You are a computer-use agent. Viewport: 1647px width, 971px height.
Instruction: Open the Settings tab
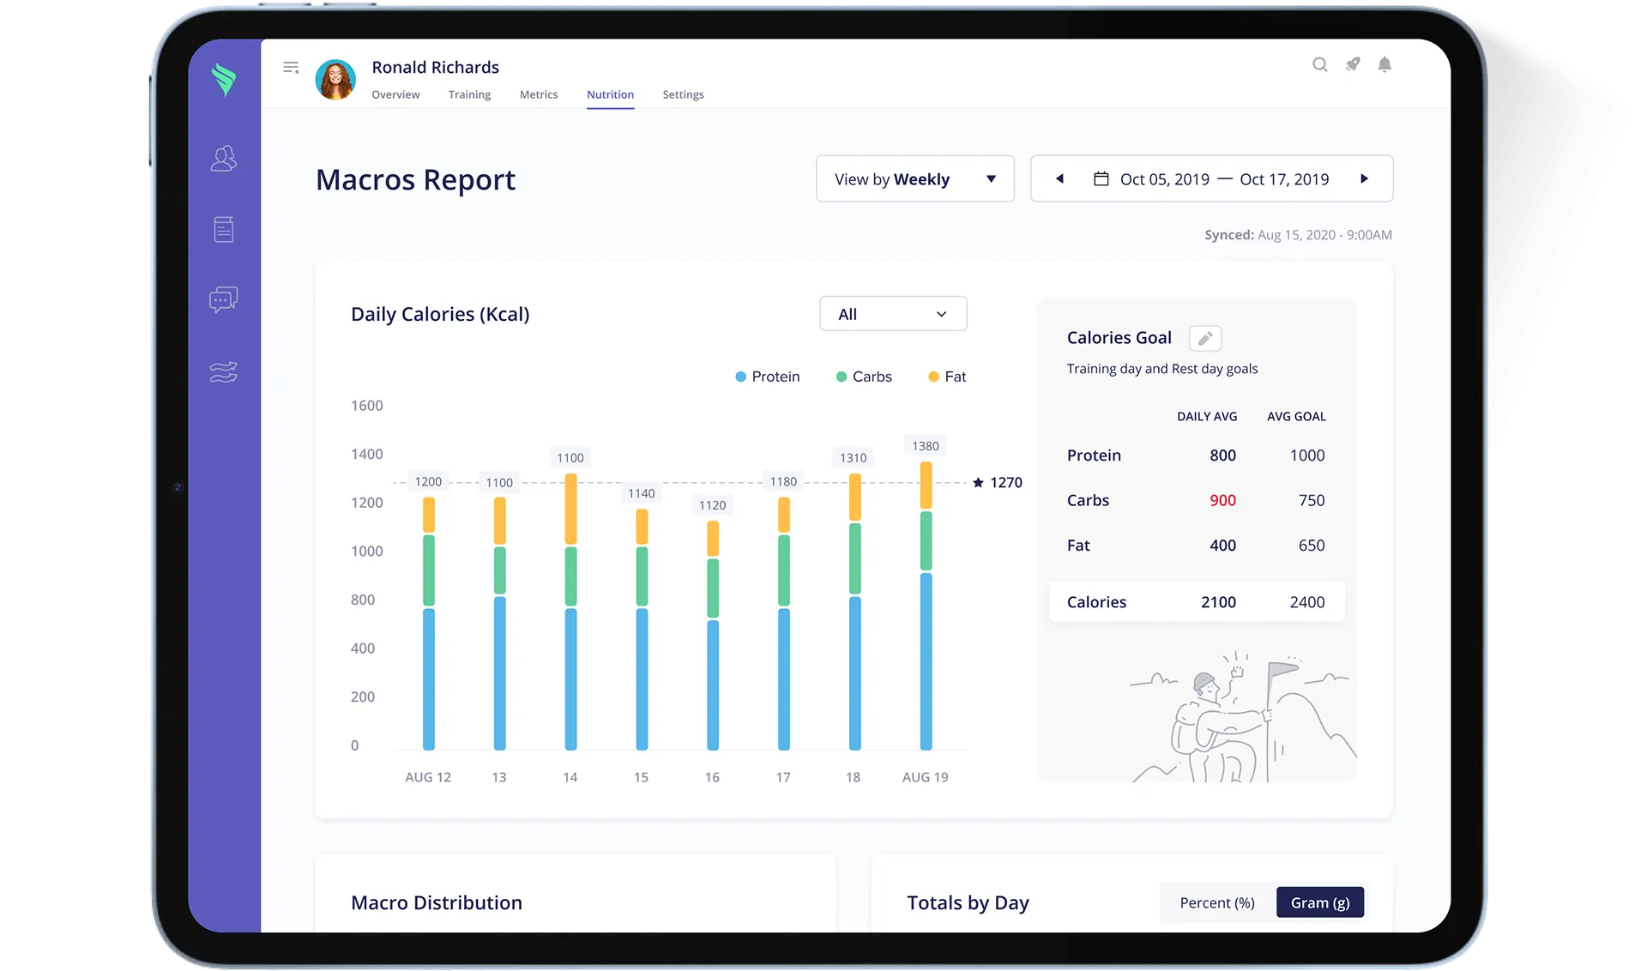(x=683, y=94)
